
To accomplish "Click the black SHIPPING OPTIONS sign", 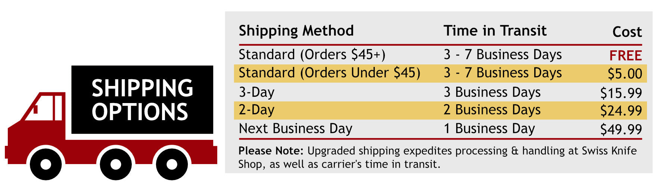I will 142,100.
